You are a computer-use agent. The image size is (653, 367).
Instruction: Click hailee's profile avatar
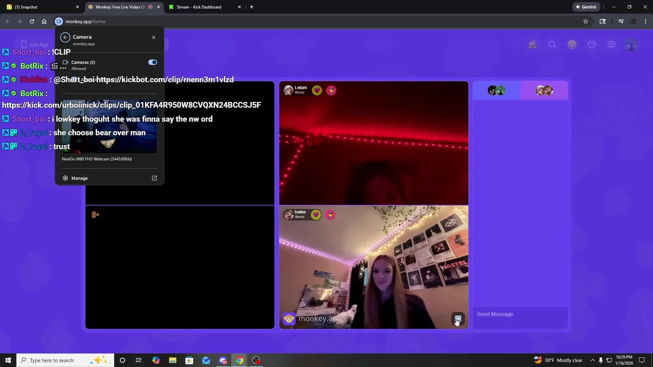coord(288,215)
